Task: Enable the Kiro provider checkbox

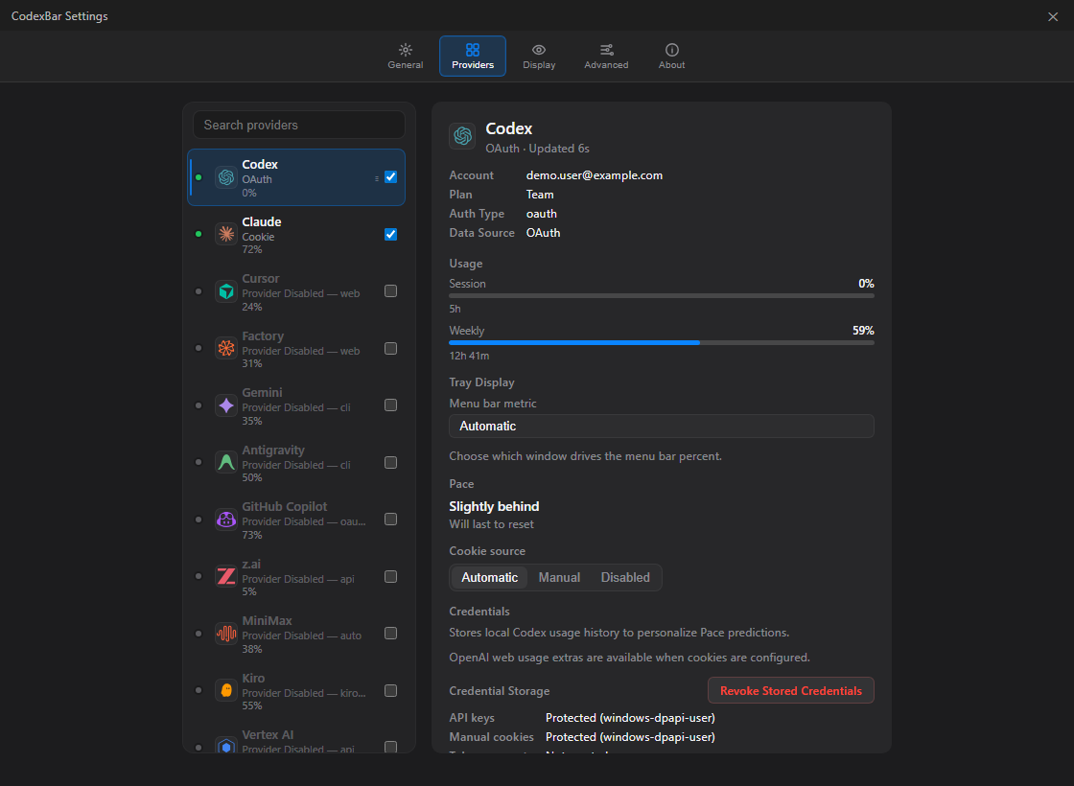Action: point(390,691)
